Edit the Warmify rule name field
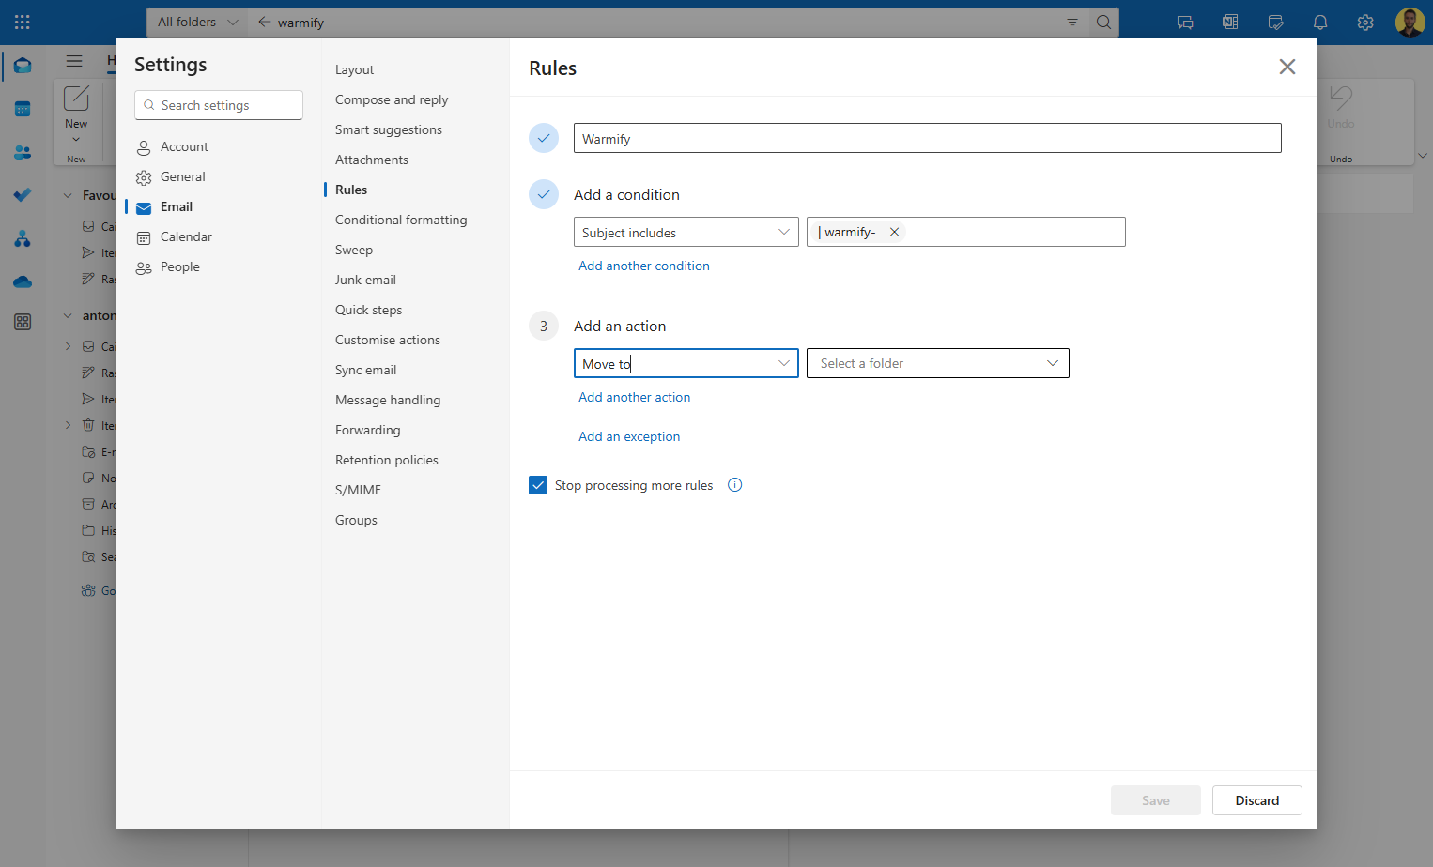Viewport: 1433px width, 867px height. click(x=928, y=138)
